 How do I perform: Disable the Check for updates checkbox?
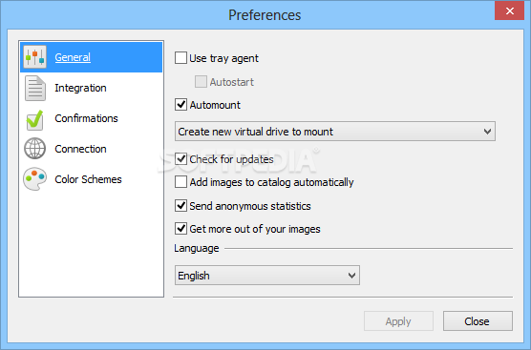pyautogui.click(x=181, y=159)
